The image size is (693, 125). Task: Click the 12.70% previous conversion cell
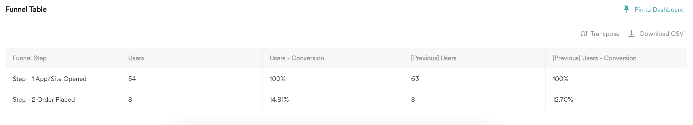pos(563,100)
